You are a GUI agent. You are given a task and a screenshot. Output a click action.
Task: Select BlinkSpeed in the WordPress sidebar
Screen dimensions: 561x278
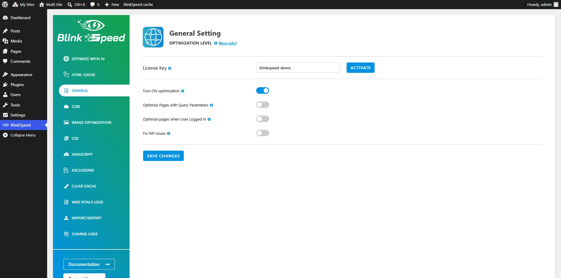24,125
